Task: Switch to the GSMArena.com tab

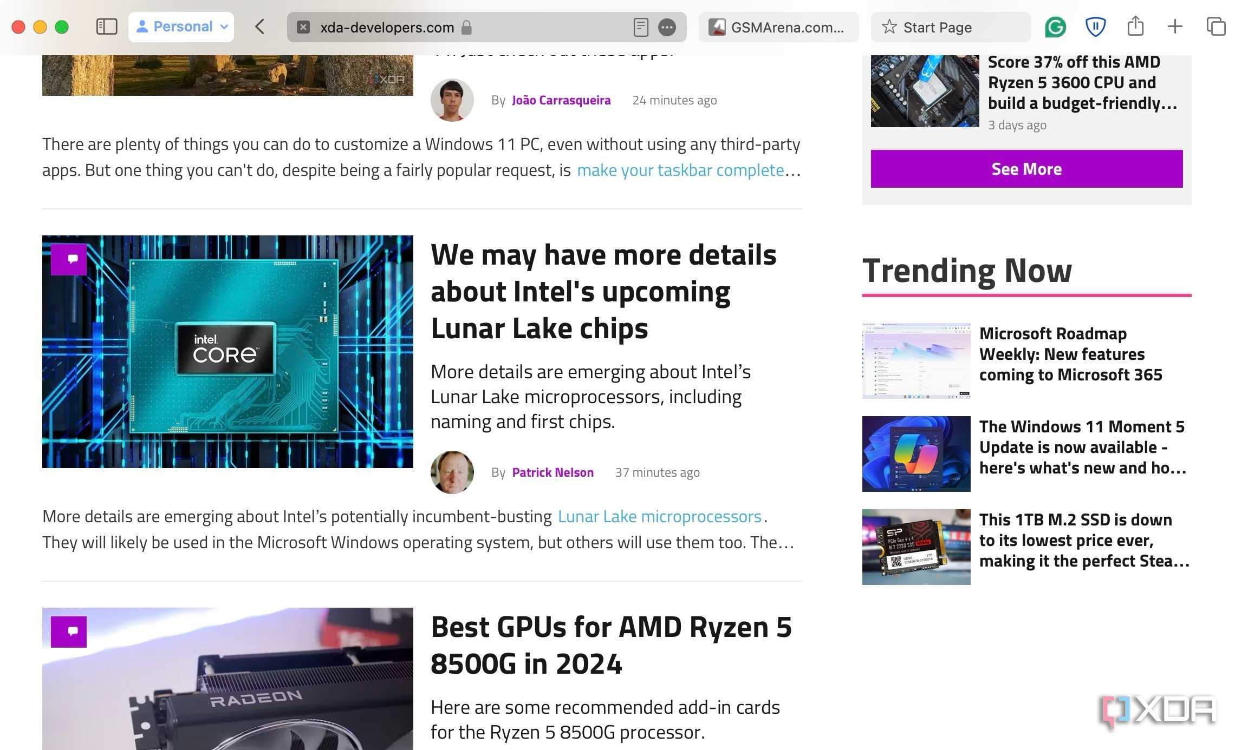Action: 778,27
